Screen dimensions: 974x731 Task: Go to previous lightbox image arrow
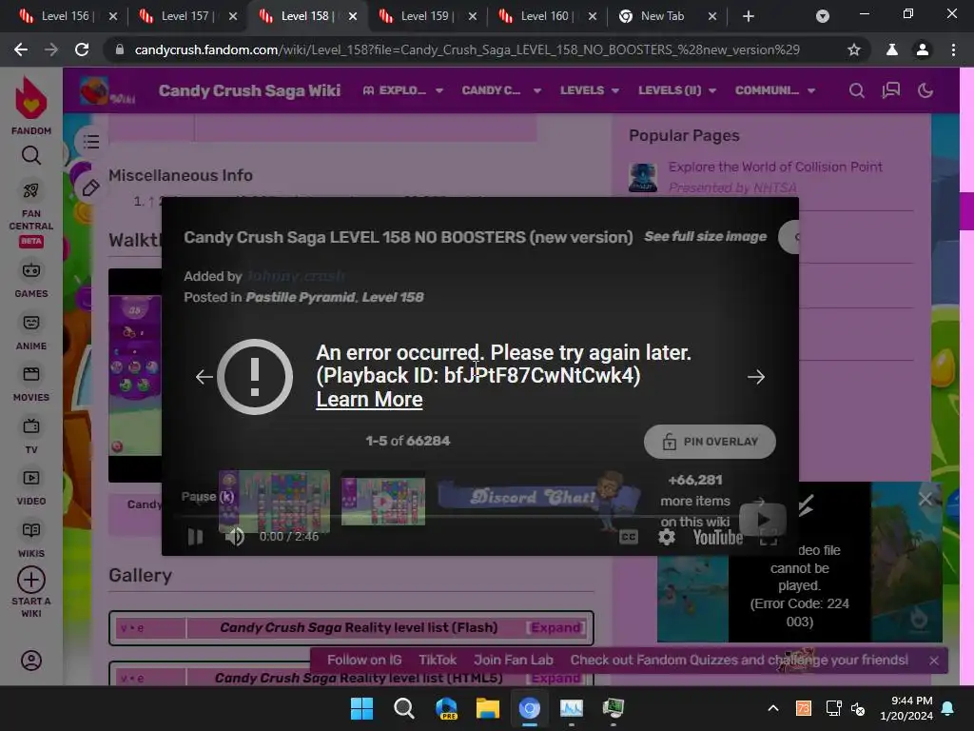point(204,377)
